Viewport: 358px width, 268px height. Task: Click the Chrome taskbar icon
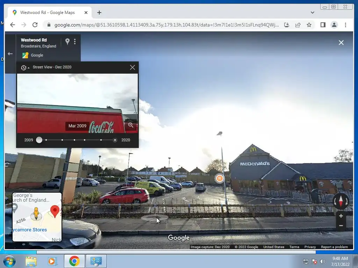[x=74, y=261]
